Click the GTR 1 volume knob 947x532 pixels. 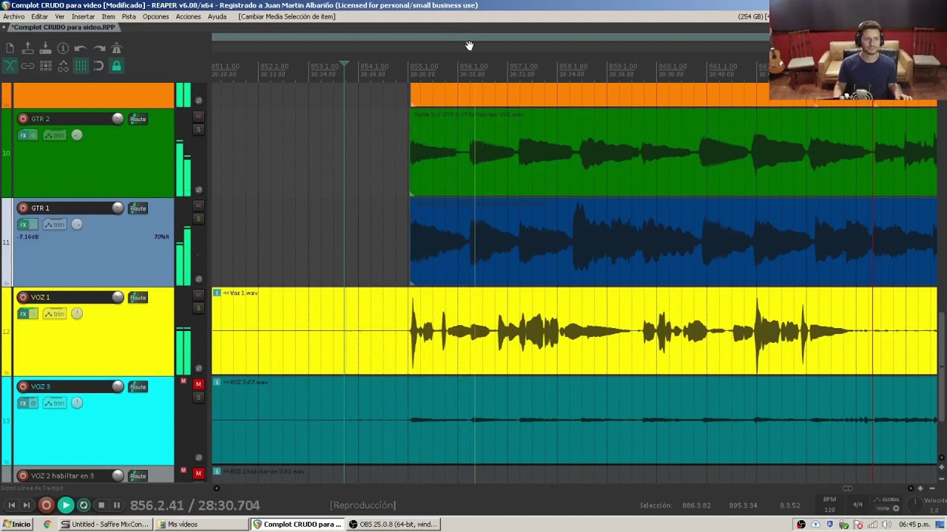tap(118, 208)
